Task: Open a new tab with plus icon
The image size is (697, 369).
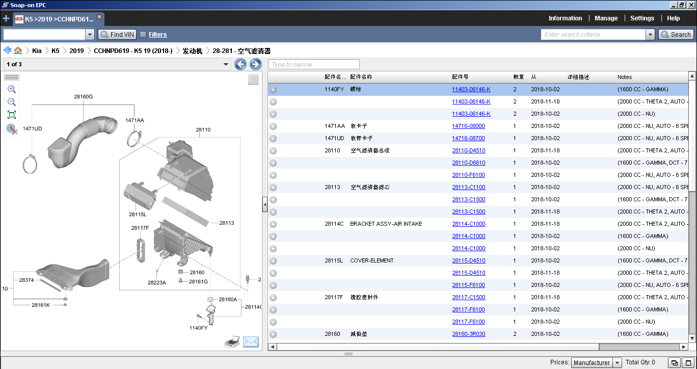Action: point(6,18)
